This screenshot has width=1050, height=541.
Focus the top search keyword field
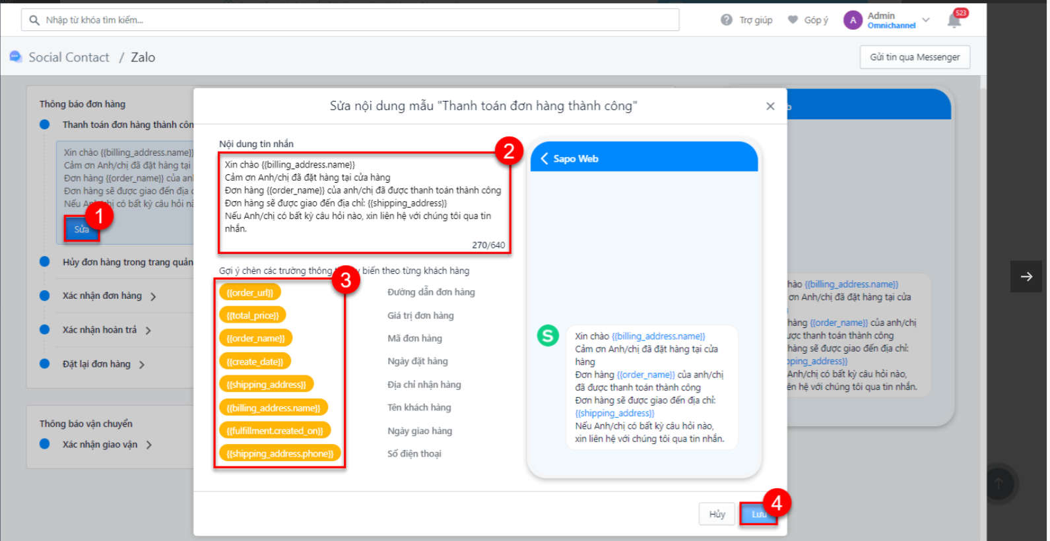(x=350, y=20)
